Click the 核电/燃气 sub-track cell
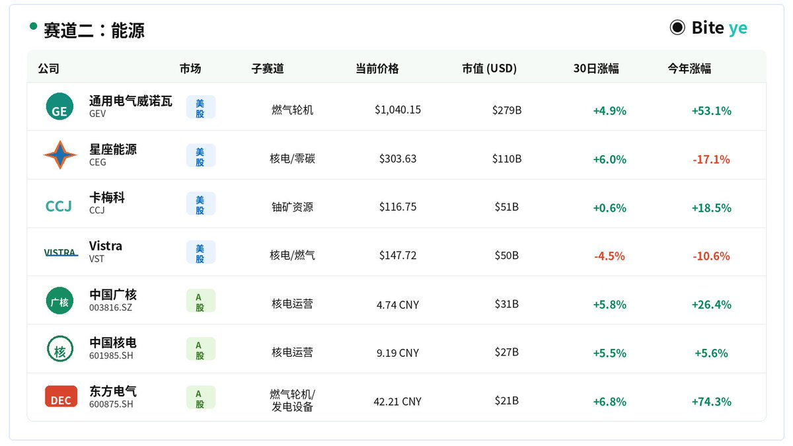 [x=293, y=255]
